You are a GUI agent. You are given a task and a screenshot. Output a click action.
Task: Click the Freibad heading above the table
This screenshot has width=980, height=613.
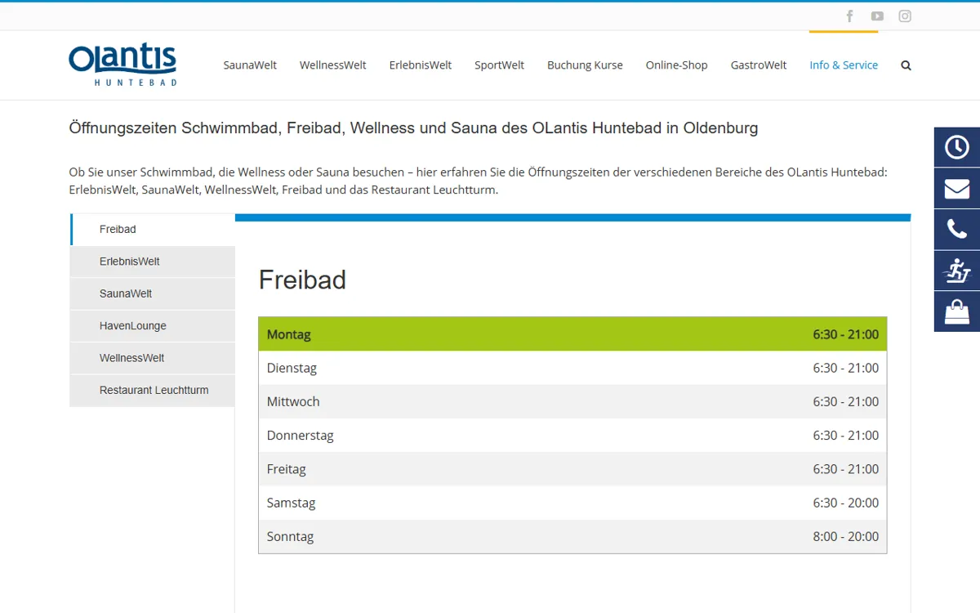(302, 280)
